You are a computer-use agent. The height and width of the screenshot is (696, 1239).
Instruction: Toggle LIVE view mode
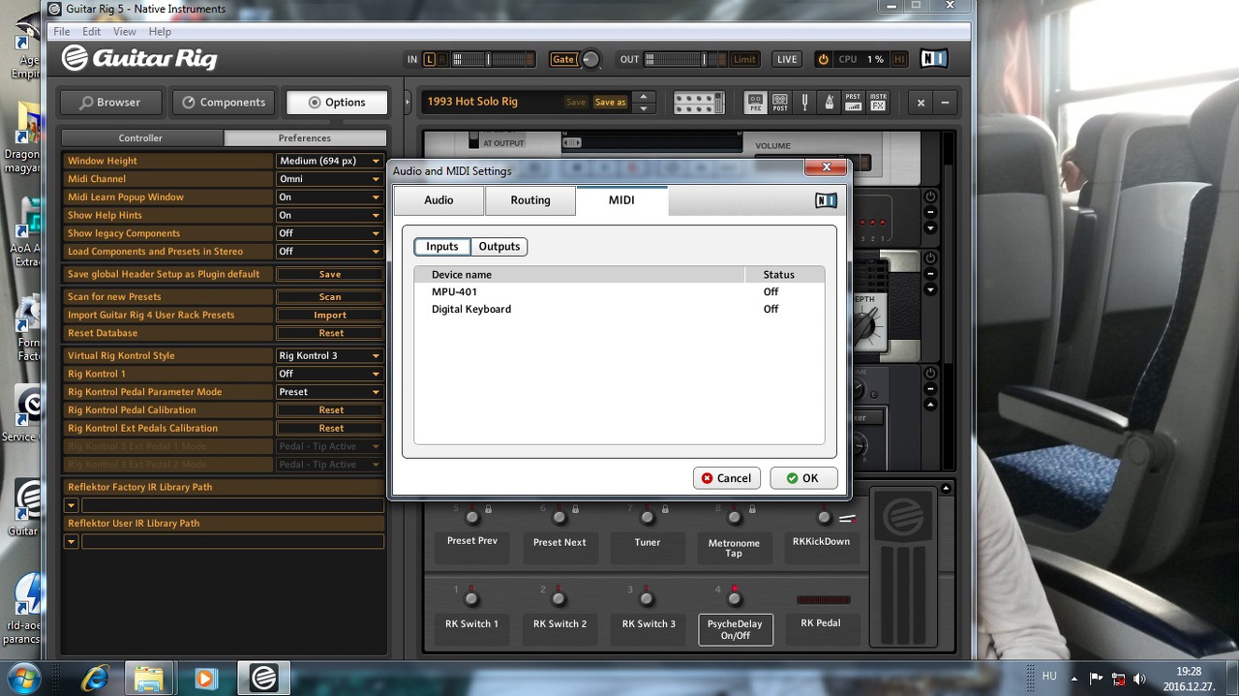click(787, 59)
